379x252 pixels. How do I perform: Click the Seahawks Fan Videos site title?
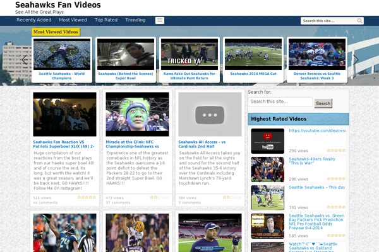[58, 5]
